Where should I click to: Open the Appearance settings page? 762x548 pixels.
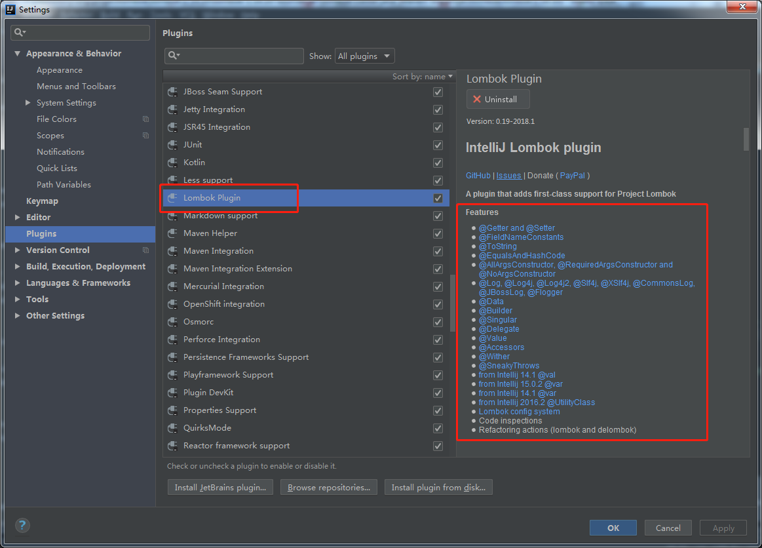coord(59,70)
